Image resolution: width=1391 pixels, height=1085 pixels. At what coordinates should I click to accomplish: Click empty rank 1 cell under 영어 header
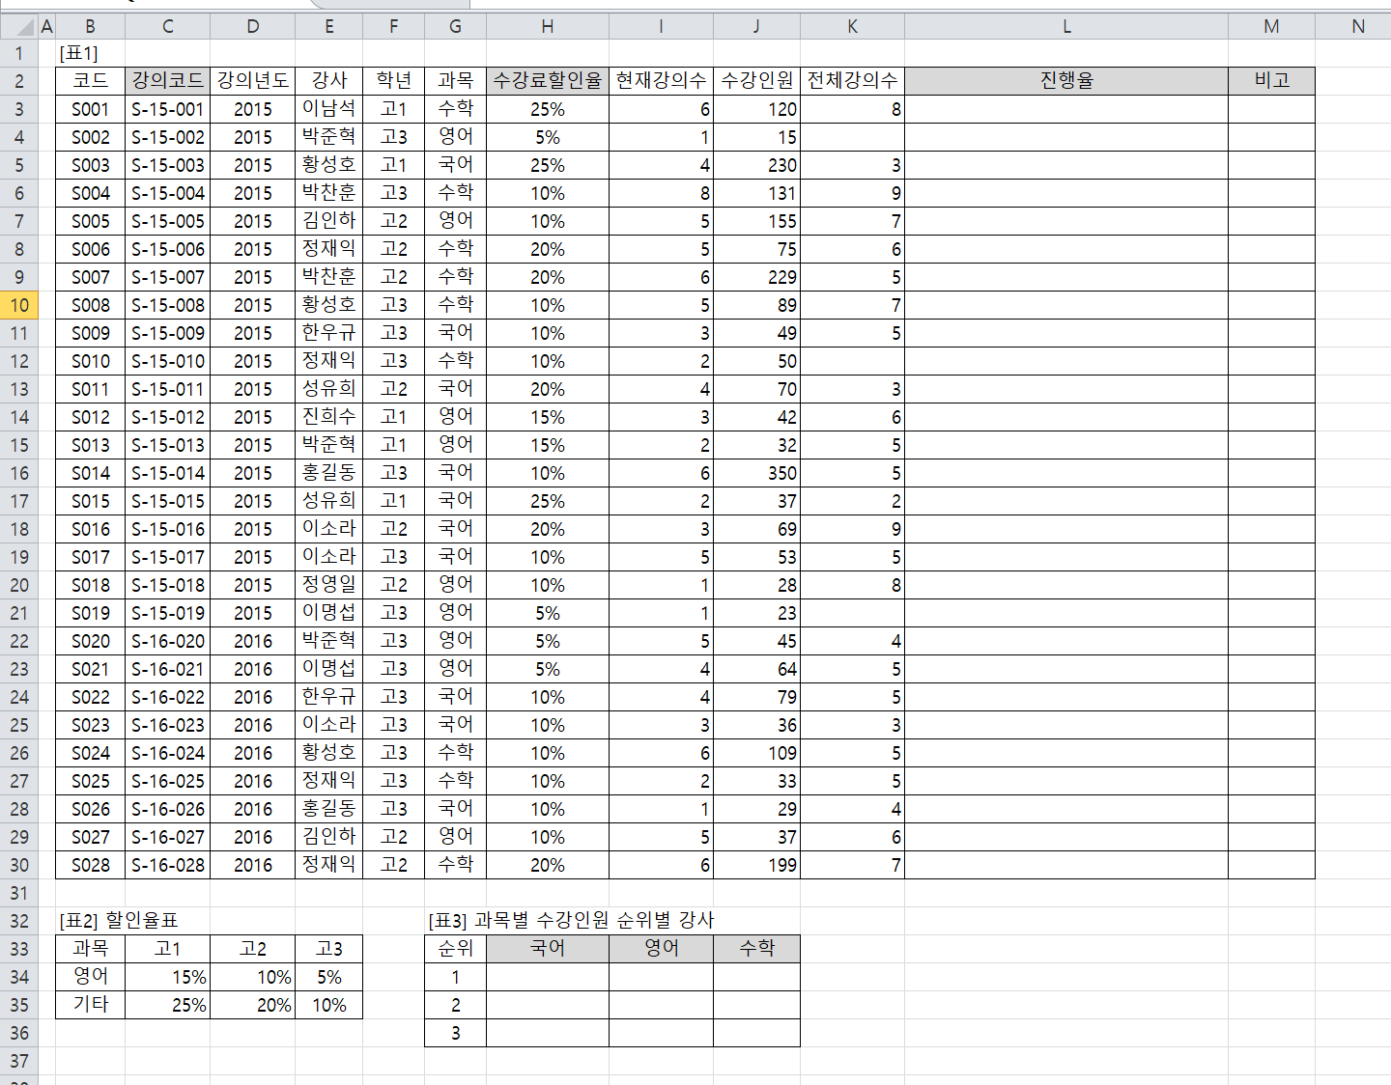(x=661, y=977)
